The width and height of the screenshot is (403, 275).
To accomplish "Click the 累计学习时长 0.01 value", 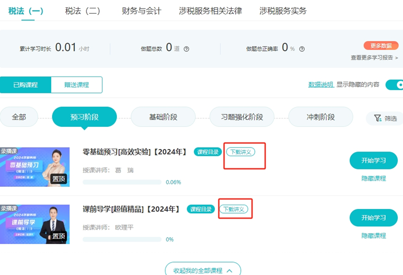I will pyautogui.click(x=66, y=47).
